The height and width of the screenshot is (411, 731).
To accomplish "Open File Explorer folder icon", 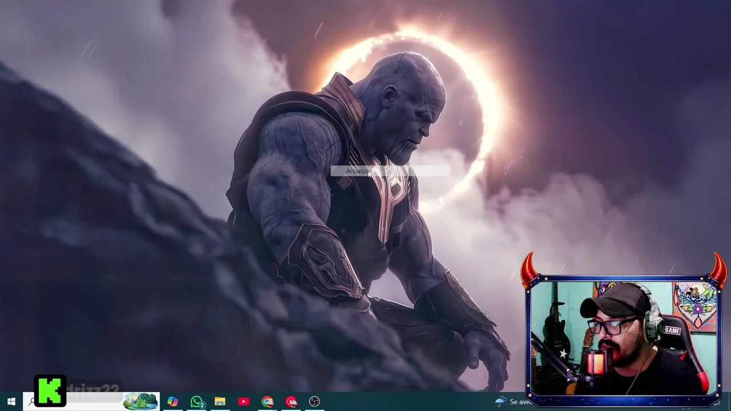I will click(x=220, y=402).
